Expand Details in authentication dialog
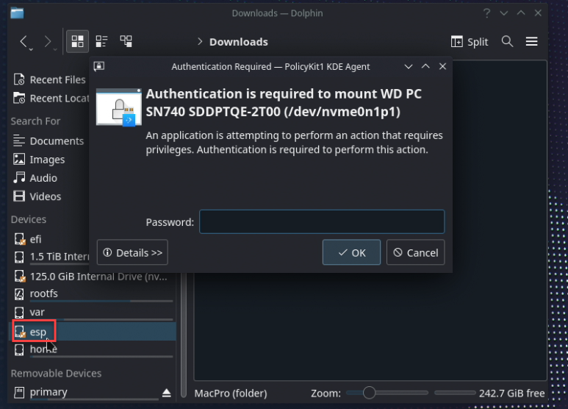 coord(132,252)
